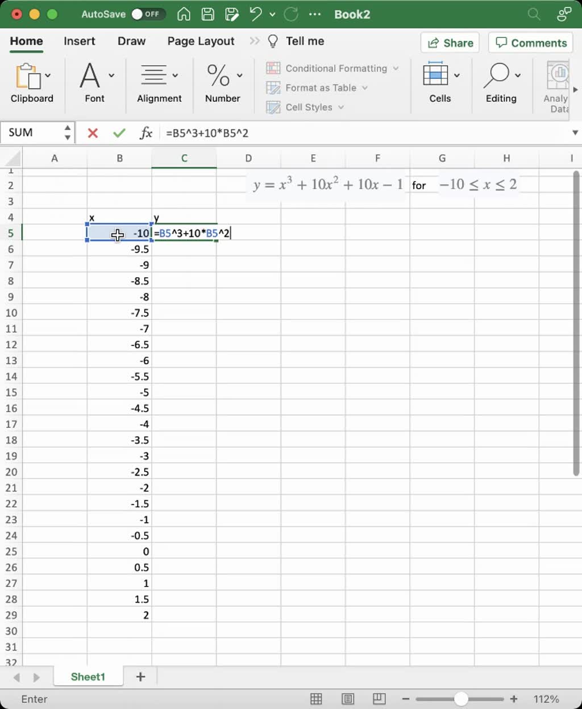Click the Share button
The height and width of the screenshot is (709, 582).
450,43
